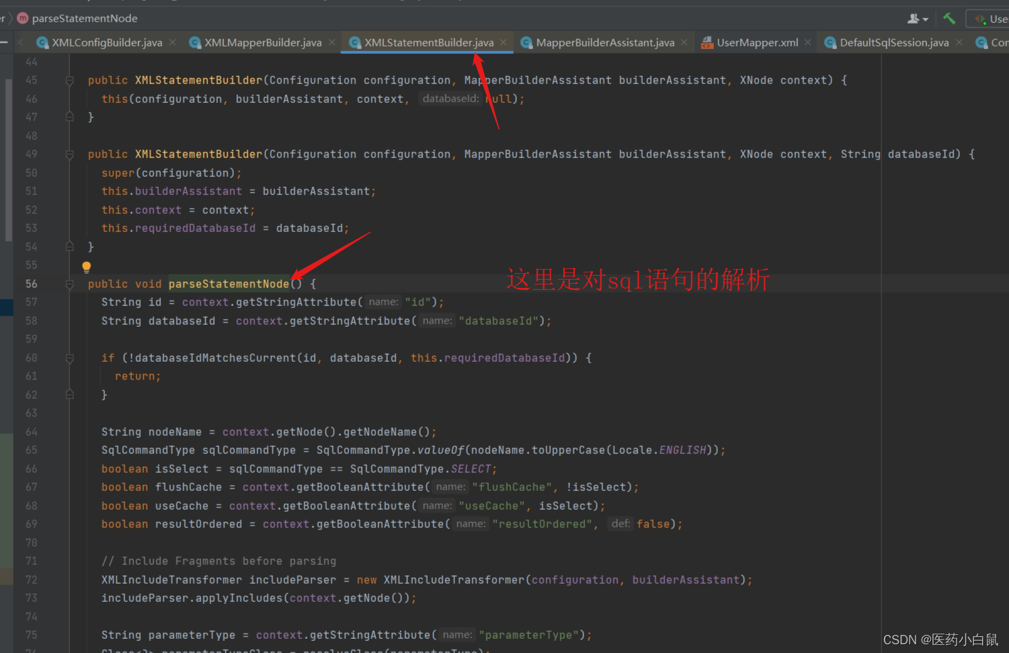Click the "resultOrdered" string literal
This screenshot has width=1009, height=653.
click(x=542, y=524)
